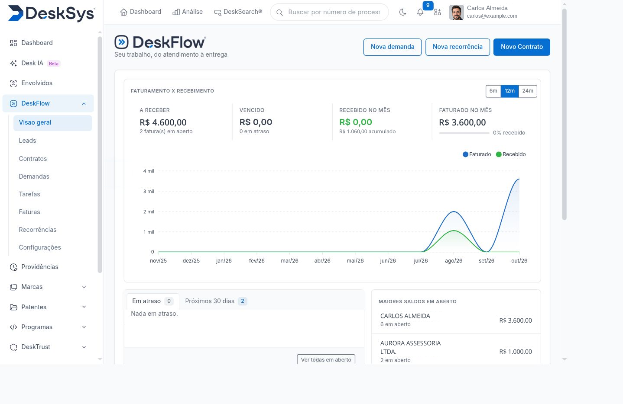Click the R$ 4.600,00 A receber value
623x404 pixels.
(163, 122)
